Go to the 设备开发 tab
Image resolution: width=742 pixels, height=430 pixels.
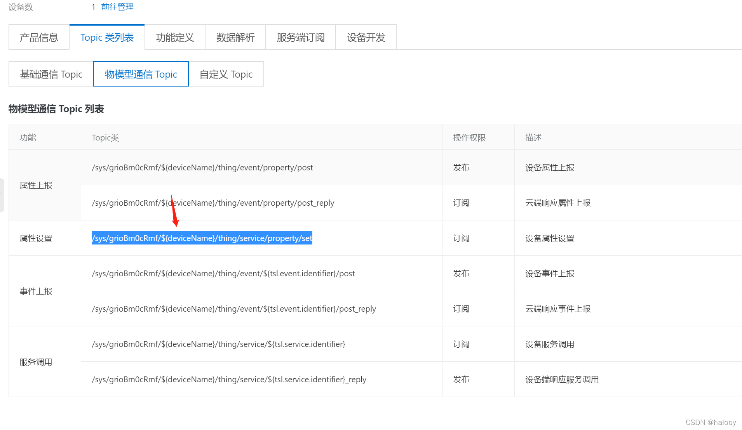(366, 37)
